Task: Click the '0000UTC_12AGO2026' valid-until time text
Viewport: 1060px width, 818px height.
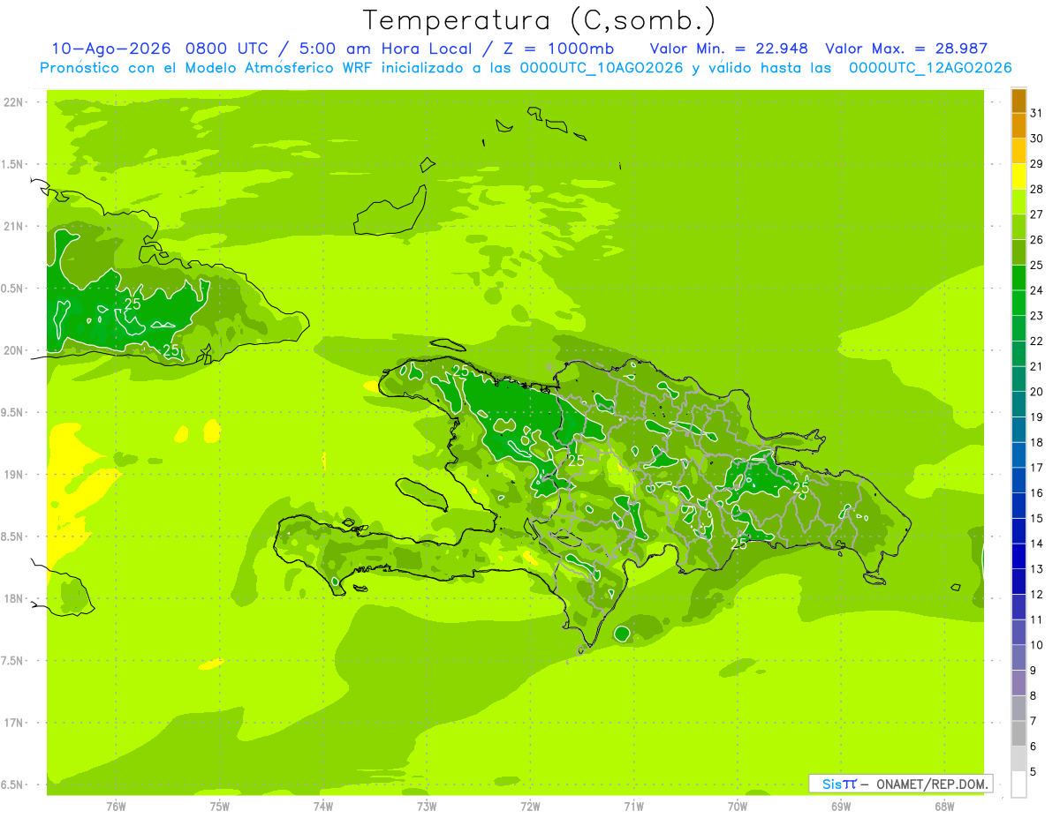Action: coord(930,68)
